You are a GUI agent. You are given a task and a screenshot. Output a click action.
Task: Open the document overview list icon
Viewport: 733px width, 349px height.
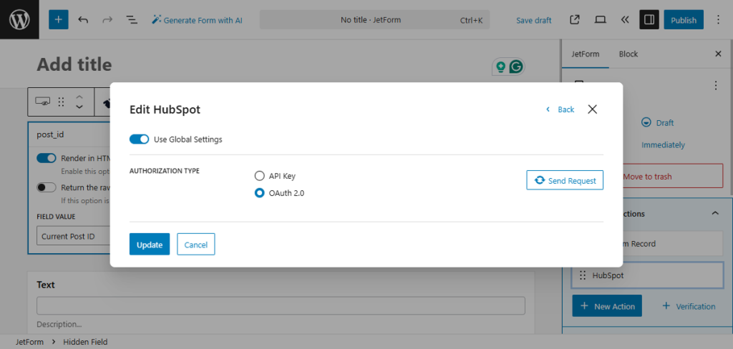point(132,20)
